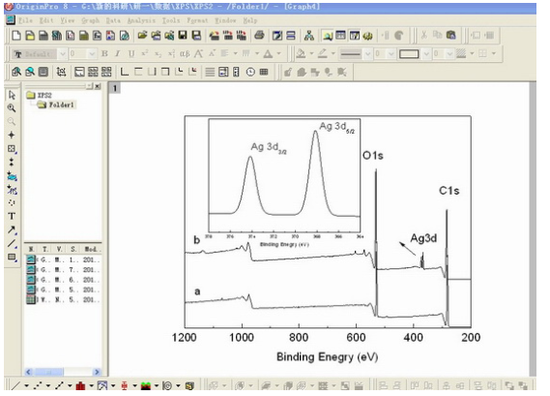This screenshot has height=396, width=550.
Task: Select the Line drawing tool
Action: [12, 243]
